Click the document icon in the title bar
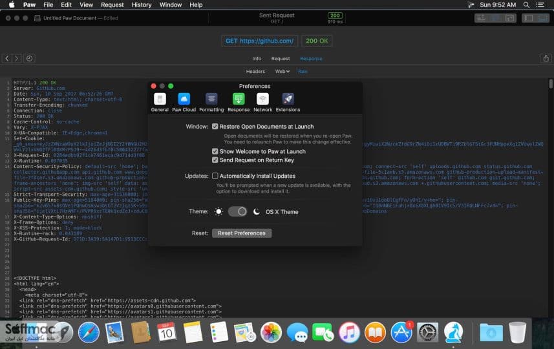Viewport: 554px width, 349px height. (37, 18)
